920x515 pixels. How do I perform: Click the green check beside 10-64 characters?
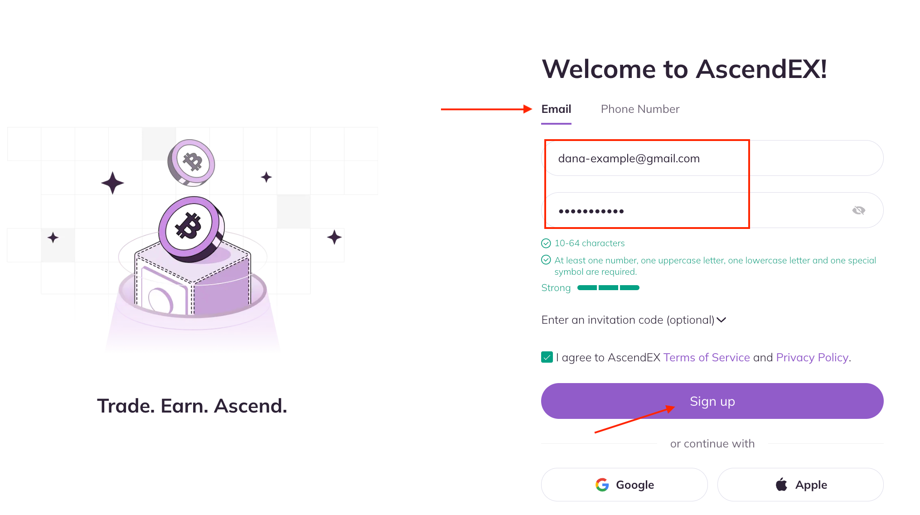[x=546, y=243]
